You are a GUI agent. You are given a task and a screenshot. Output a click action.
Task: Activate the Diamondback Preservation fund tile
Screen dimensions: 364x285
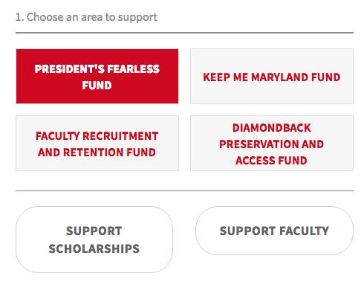(272, 143)
